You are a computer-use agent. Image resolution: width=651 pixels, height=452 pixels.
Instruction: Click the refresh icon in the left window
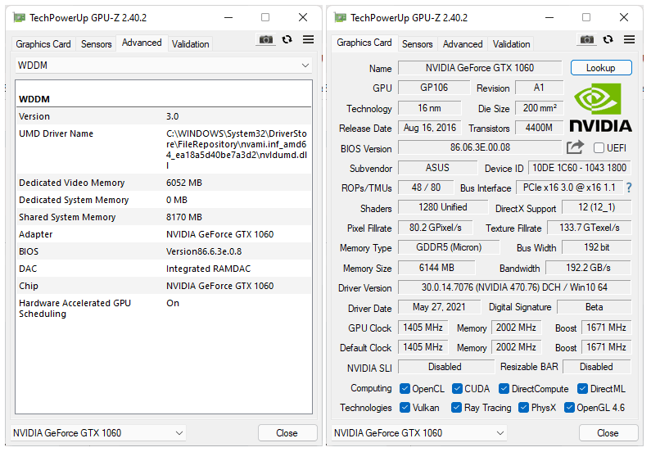[x=287, y=39]
